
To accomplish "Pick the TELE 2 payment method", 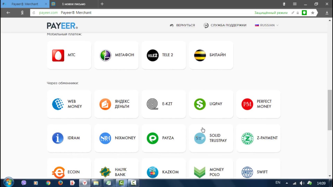I will [164, 55].
